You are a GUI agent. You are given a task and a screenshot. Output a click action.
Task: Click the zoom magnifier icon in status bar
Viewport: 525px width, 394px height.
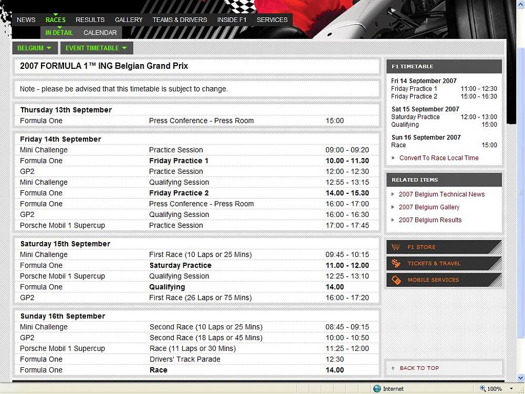point(482,388)
